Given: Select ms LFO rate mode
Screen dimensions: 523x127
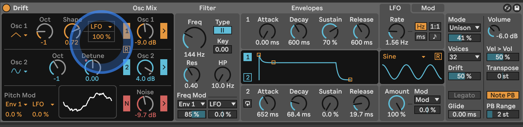Looking at the screenshot, I should 421,37.
